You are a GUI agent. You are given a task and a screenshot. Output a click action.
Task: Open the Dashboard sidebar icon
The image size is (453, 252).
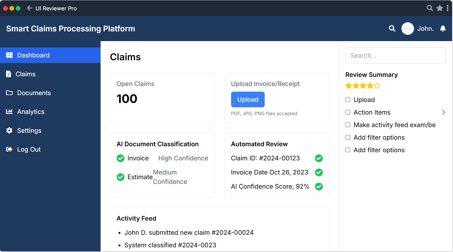coord(9,55)
